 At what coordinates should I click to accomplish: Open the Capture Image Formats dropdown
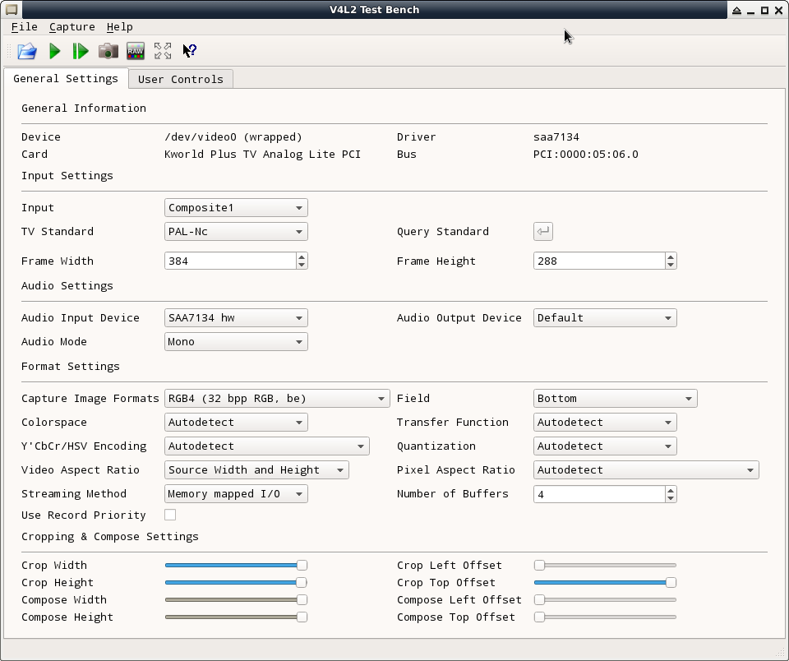(x=277, y=399)
